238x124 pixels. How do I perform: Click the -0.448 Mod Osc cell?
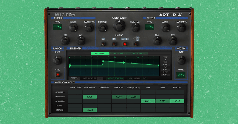click(x=90, y=110)
